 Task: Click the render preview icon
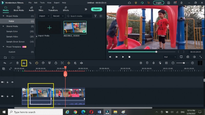click(141, 63)
